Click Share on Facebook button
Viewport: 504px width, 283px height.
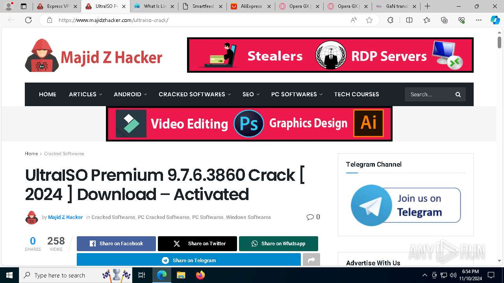click(x=116, y=244)
